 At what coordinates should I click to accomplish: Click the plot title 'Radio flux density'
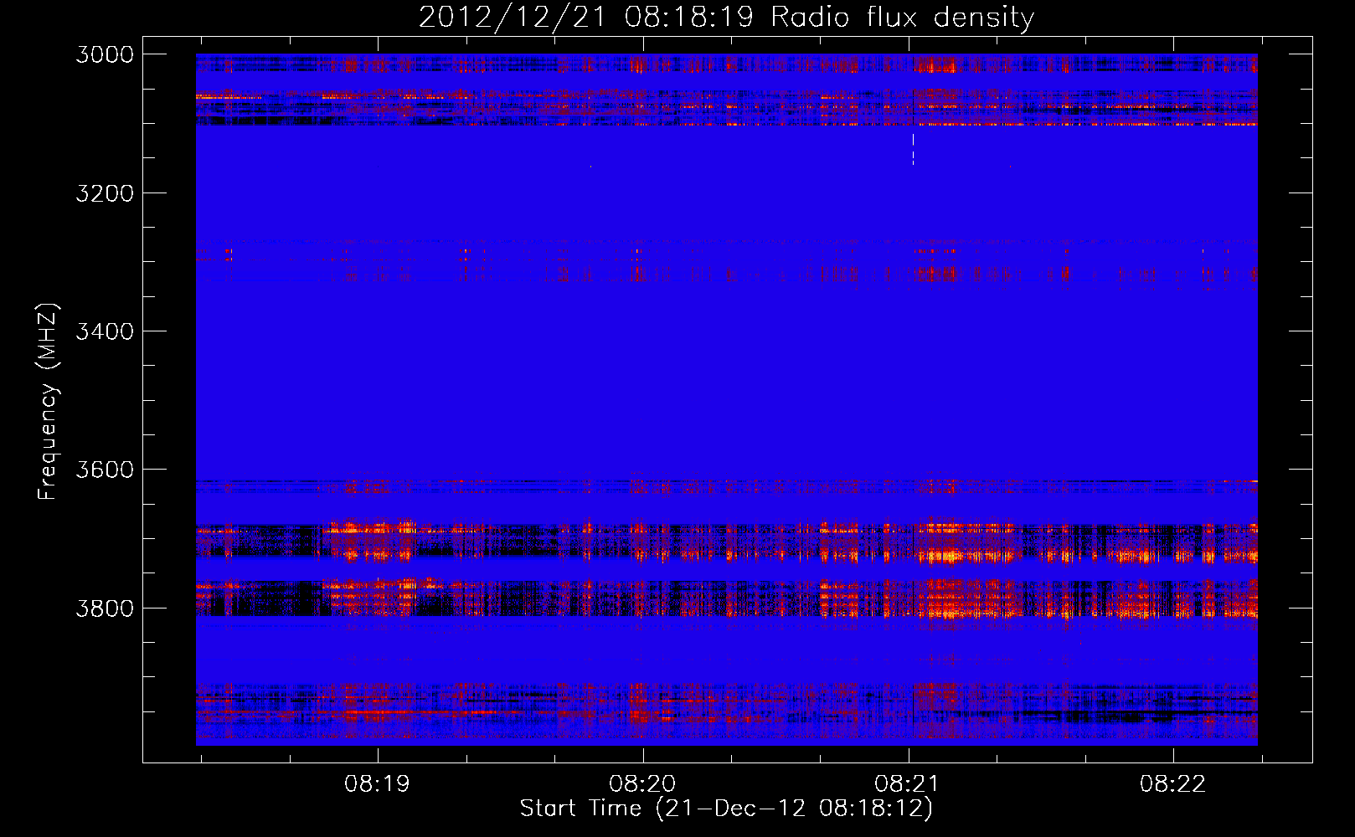902,18
